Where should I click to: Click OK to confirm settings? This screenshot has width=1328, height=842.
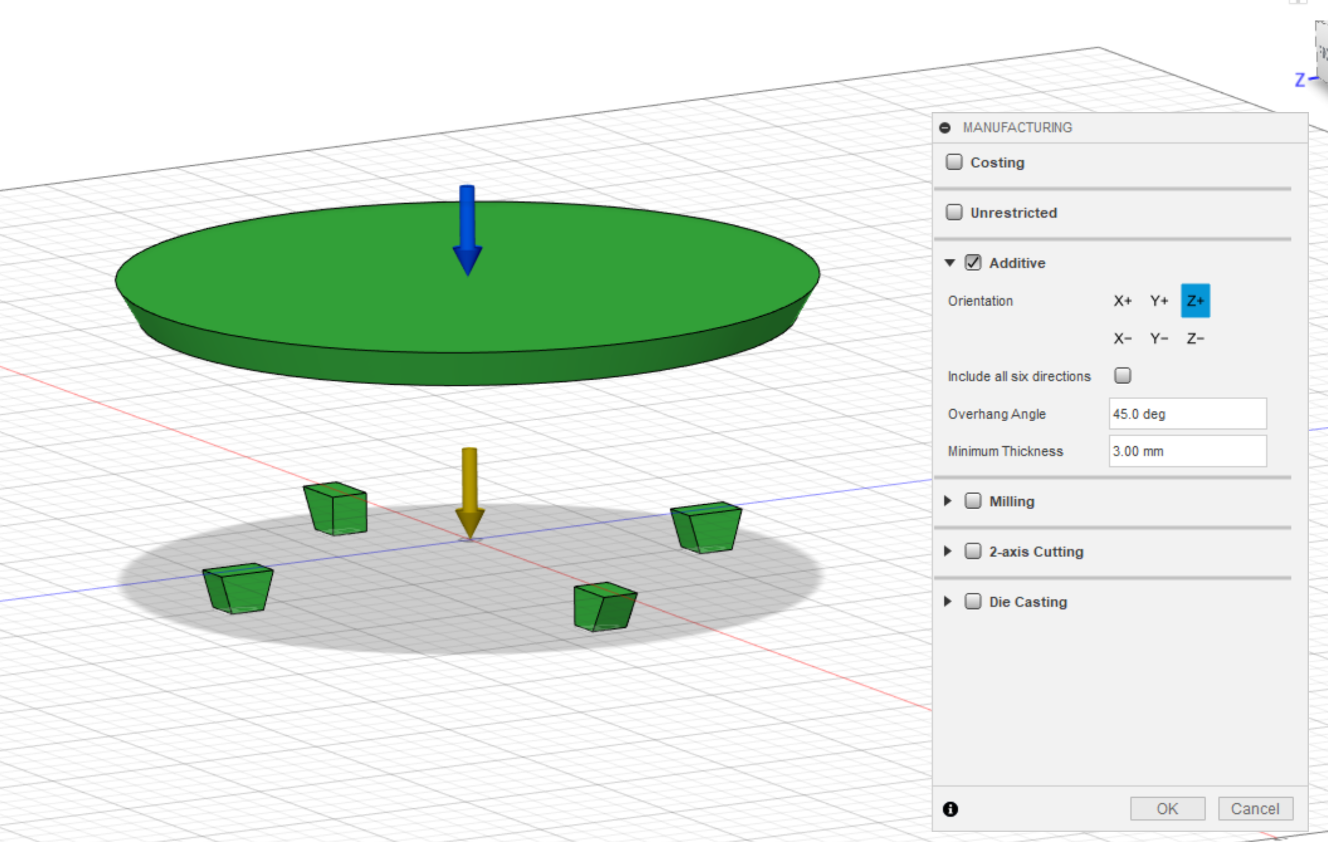tap(1168, 809)
